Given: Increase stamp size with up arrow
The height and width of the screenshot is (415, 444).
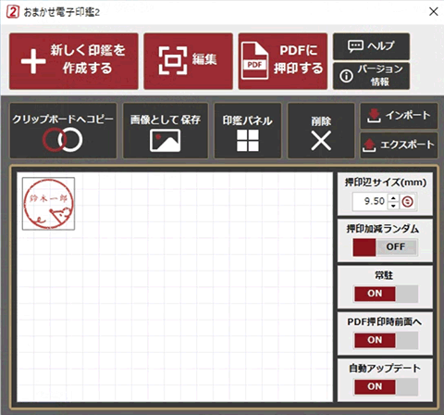Looking at the screenshot, I should tap(393, 198).
